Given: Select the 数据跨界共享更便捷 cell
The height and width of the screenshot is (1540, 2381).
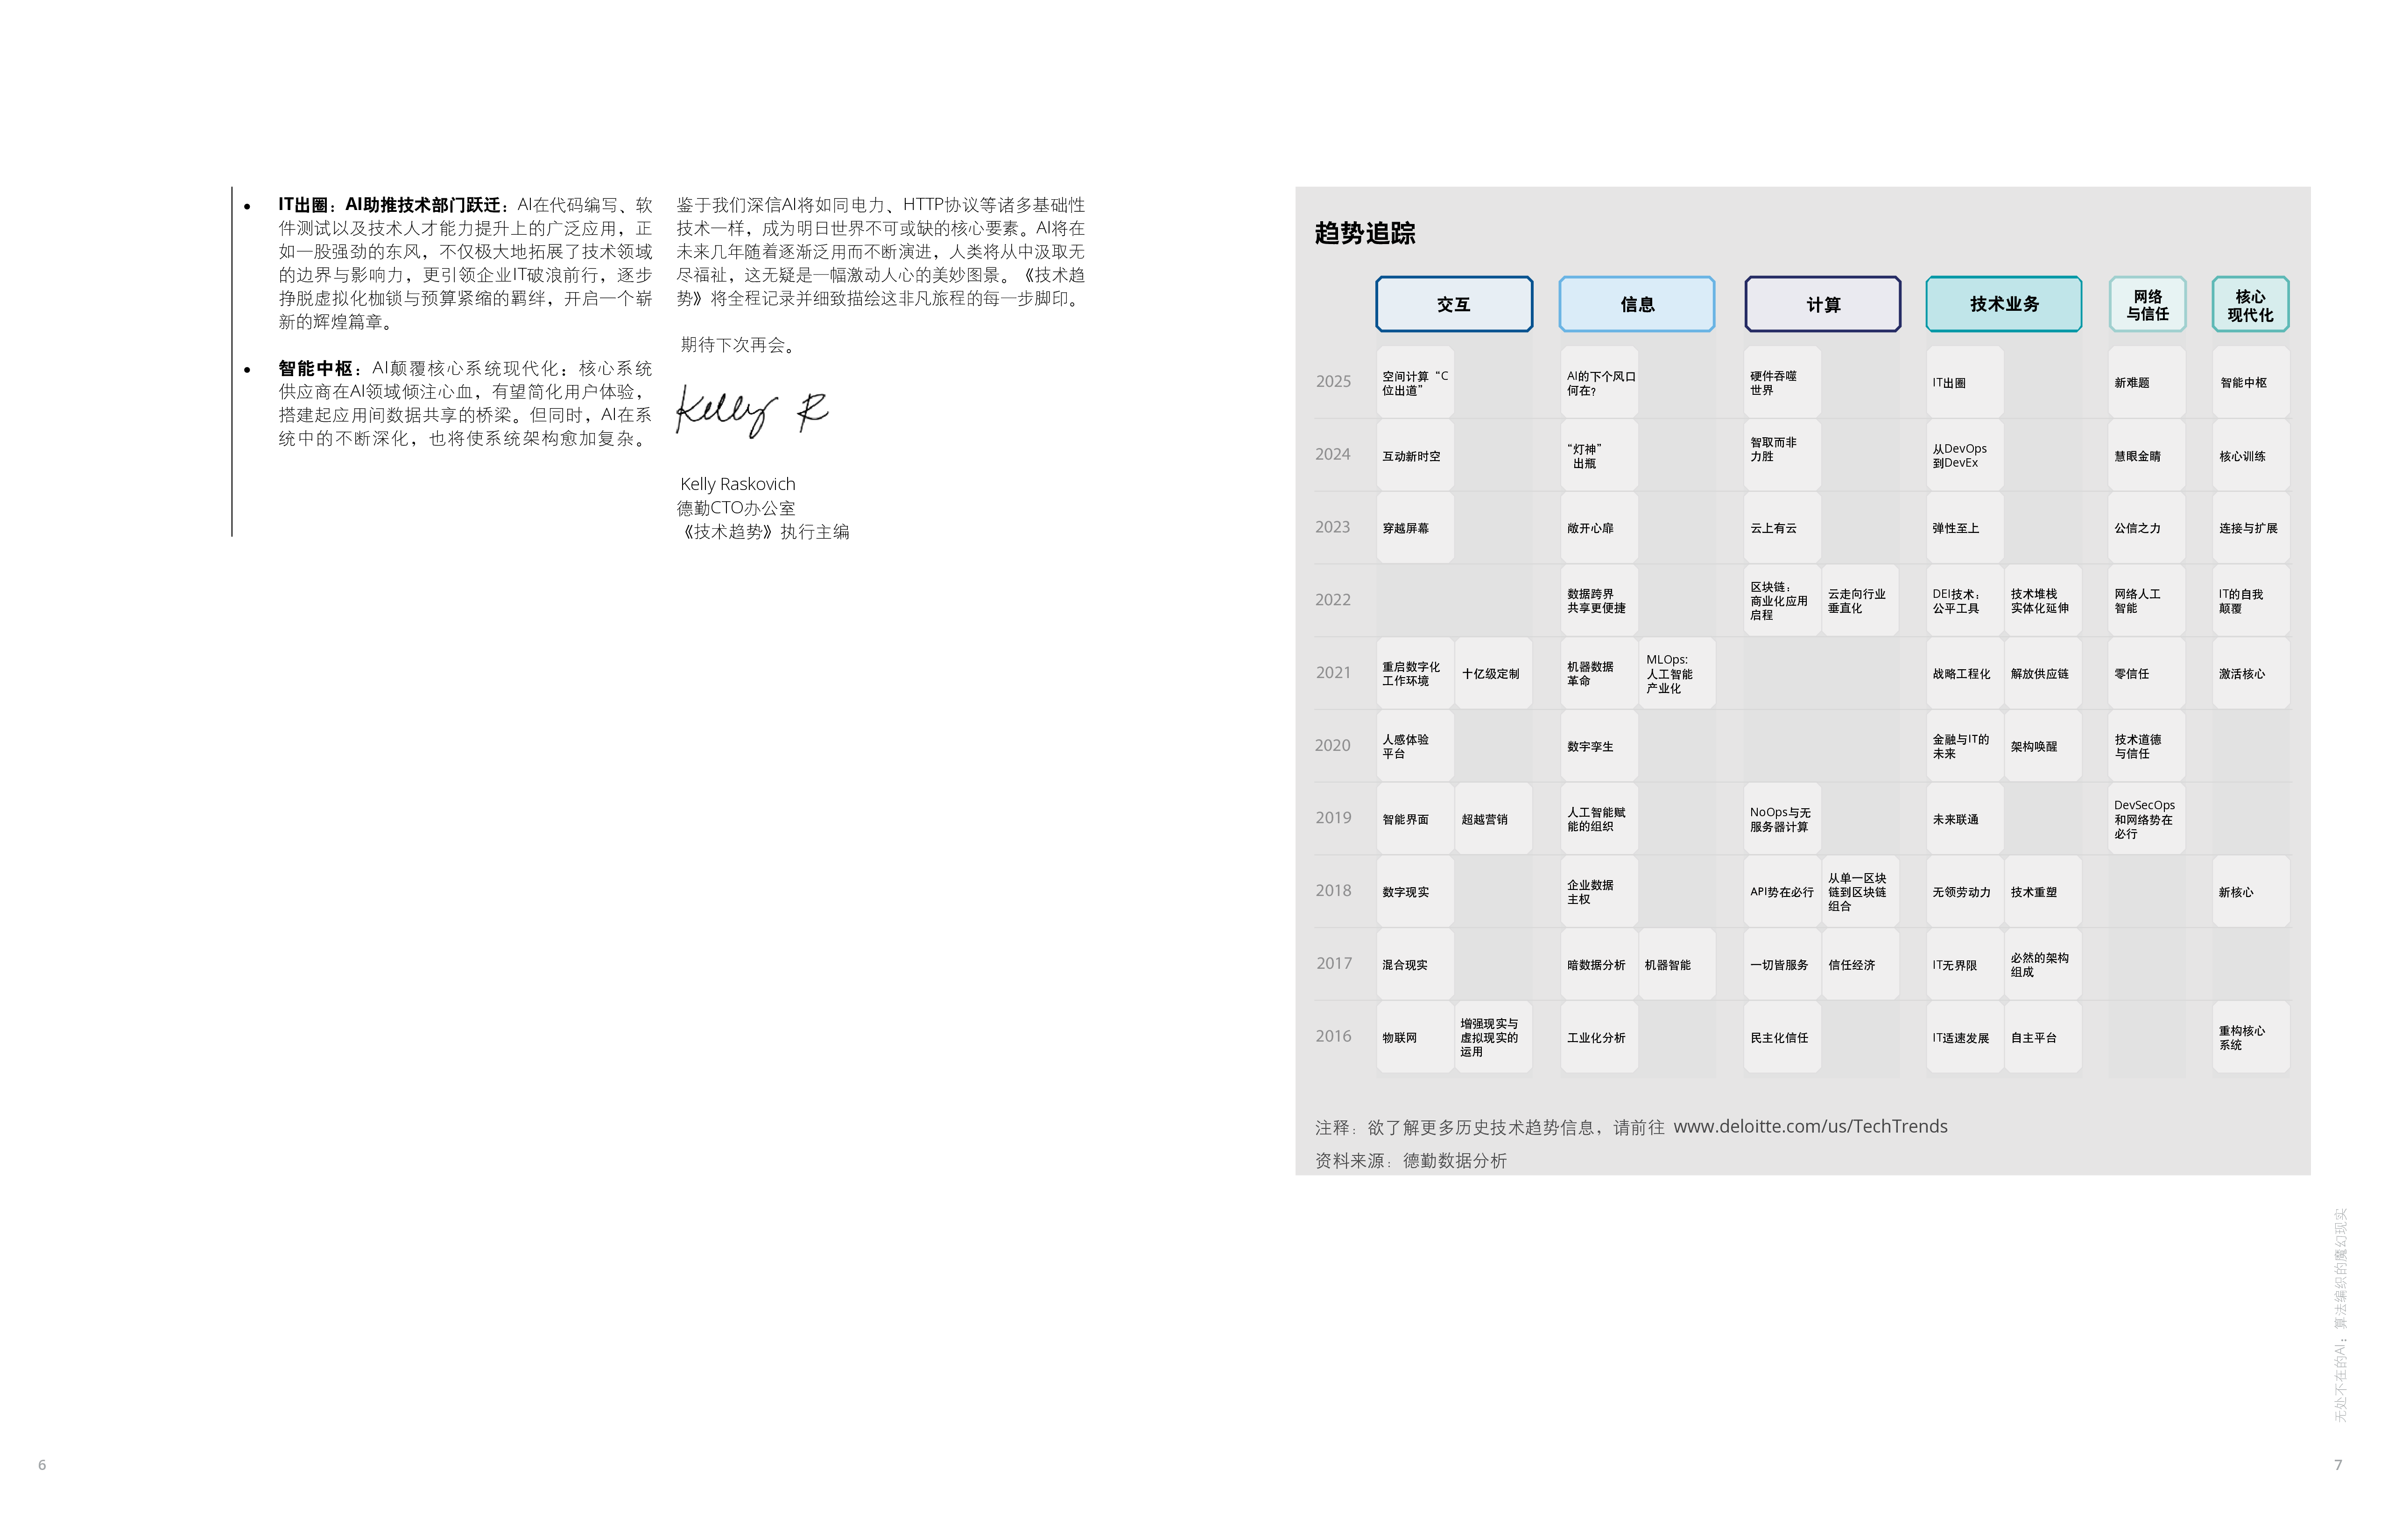Looking at the screenshot, I should (1599, 600).
